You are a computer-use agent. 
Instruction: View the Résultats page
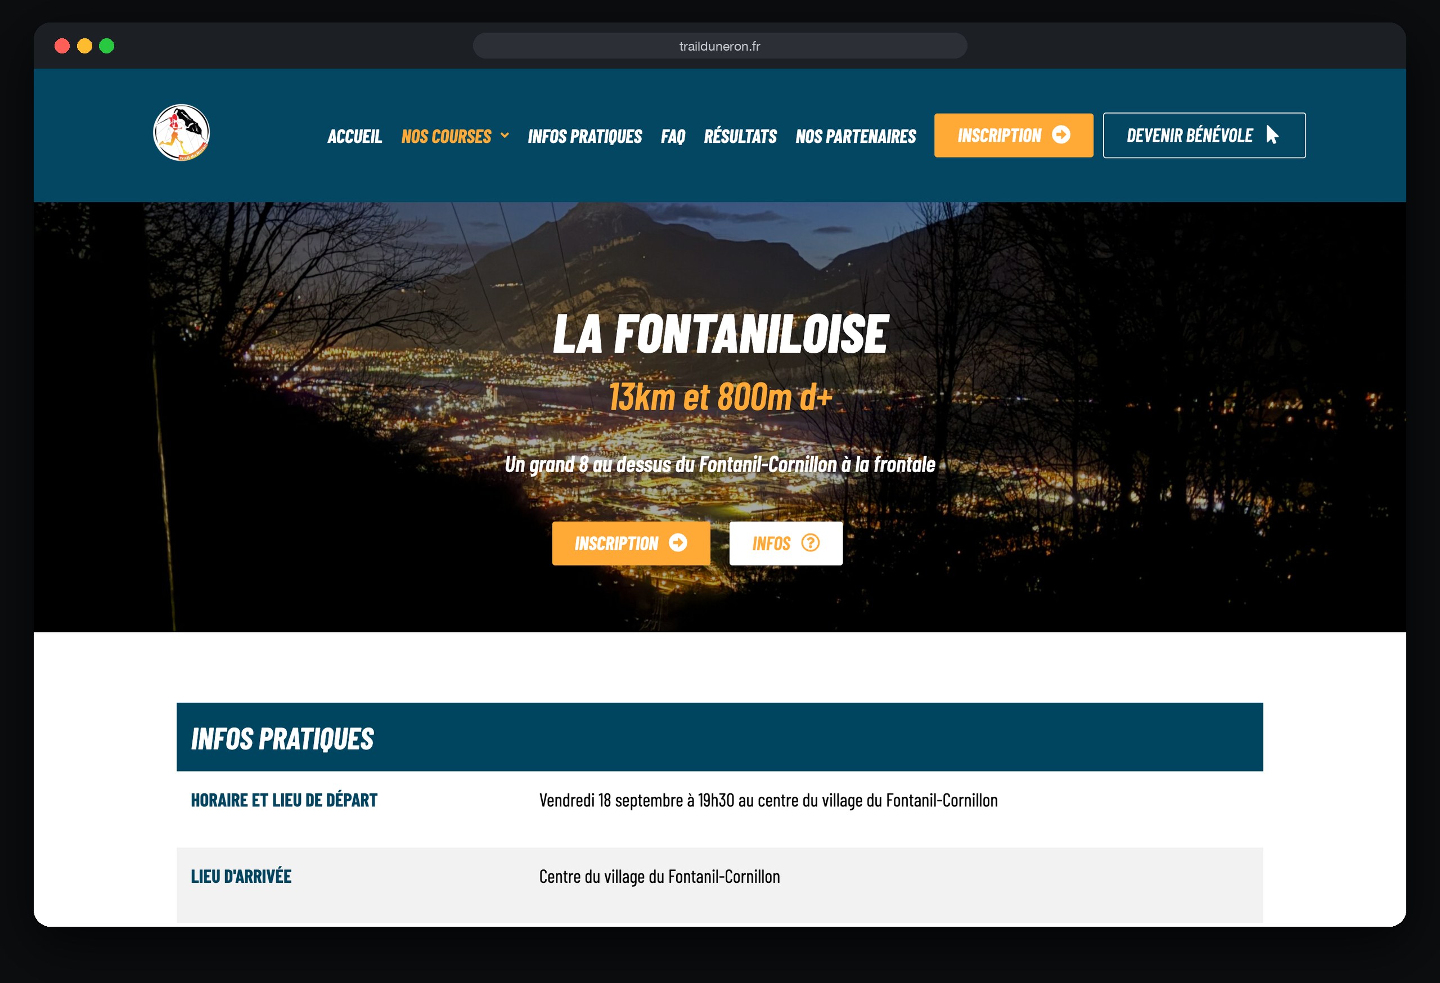[x=740, y=136]
